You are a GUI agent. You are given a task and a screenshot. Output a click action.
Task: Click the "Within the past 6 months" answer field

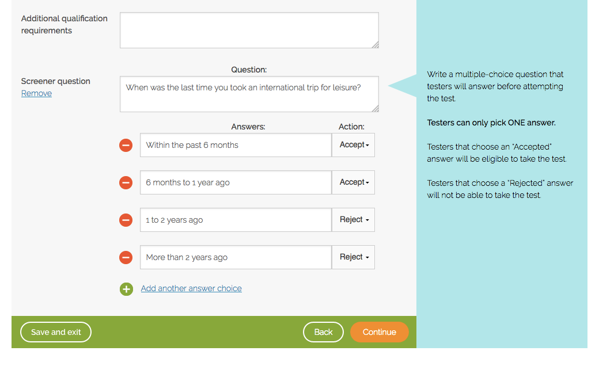235,145
